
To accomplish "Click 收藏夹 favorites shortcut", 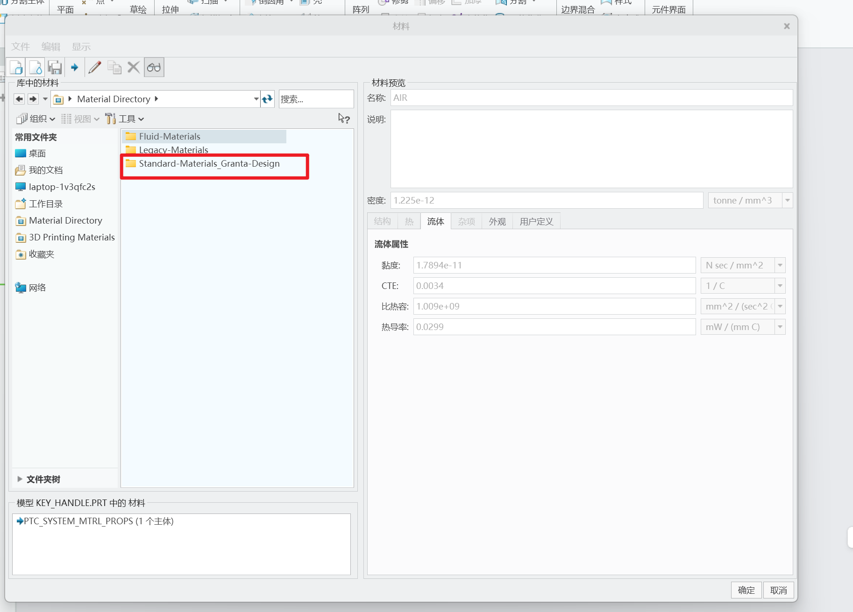I will coord(35,254).
